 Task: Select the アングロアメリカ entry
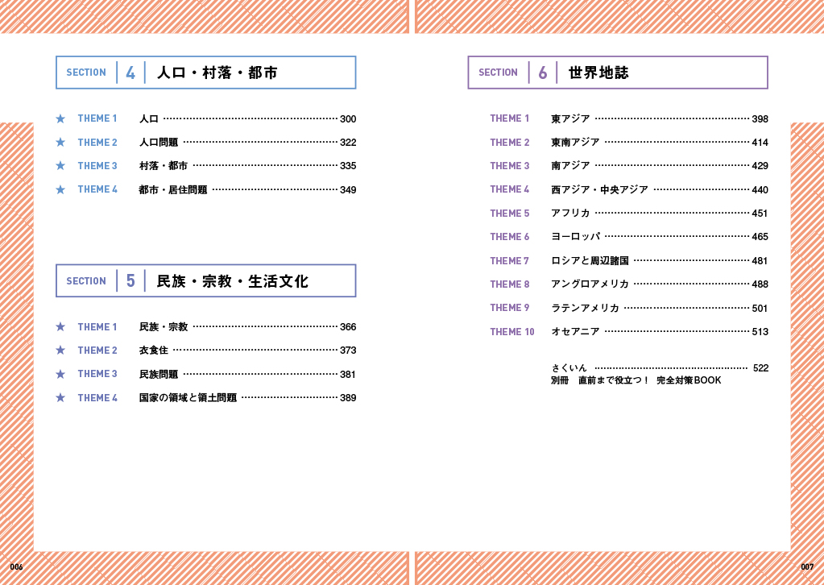click(x=590, y=284)
